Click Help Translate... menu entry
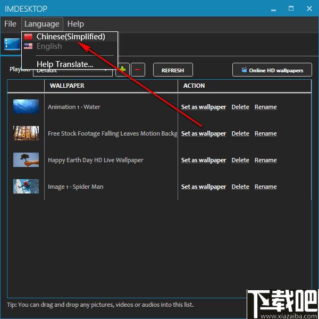 click(x=70, y=64)
